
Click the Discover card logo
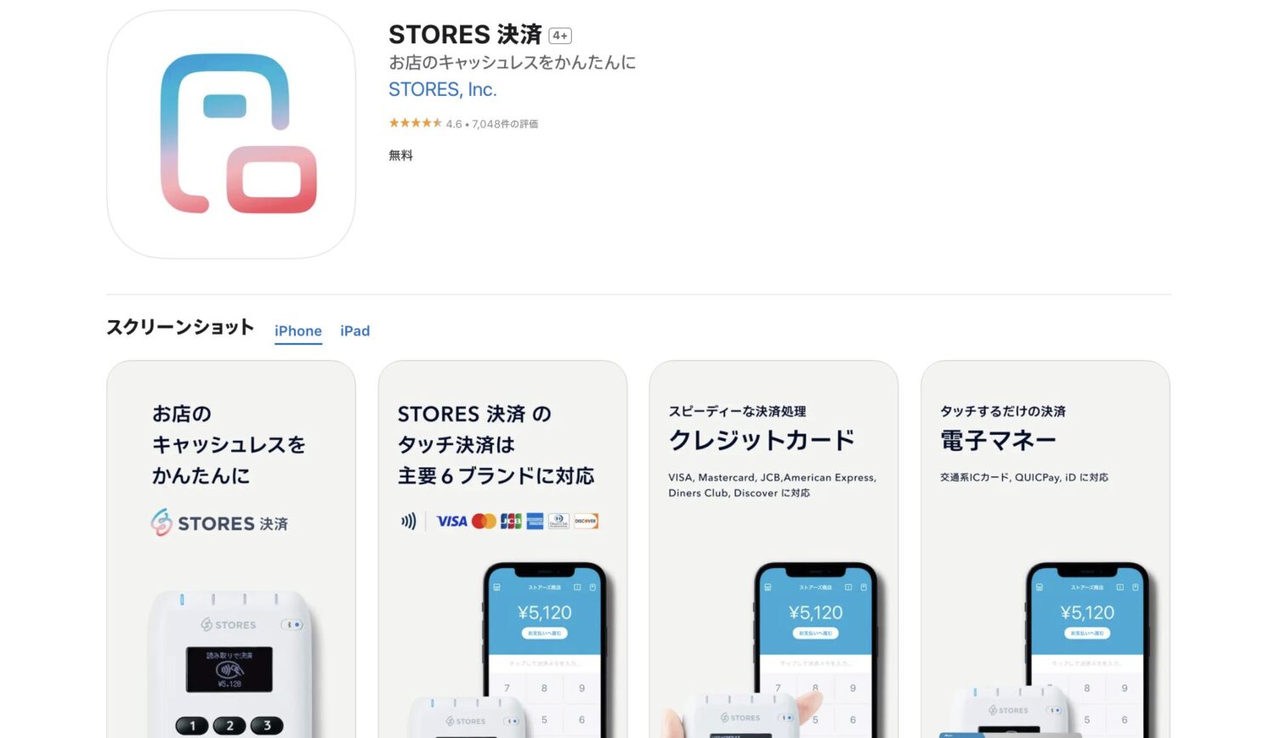point(586,521)
